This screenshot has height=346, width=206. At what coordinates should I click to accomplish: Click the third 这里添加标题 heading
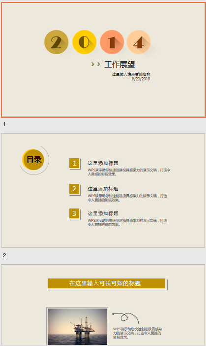click(x=103, y=213)
